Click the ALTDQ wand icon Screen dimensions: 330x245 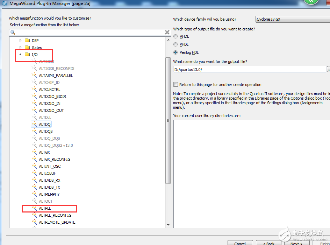tap(34, 124)
